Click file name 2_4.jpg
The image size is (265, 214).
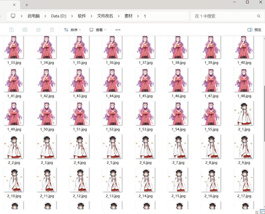click(80, 163)
